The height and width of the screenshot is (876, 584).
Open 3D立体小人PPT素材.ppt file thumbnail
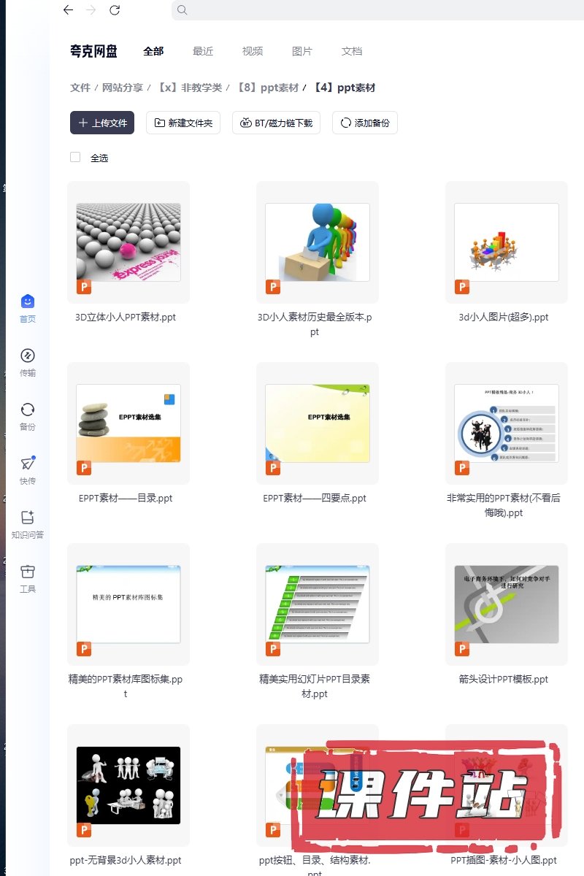click(128, 242)
